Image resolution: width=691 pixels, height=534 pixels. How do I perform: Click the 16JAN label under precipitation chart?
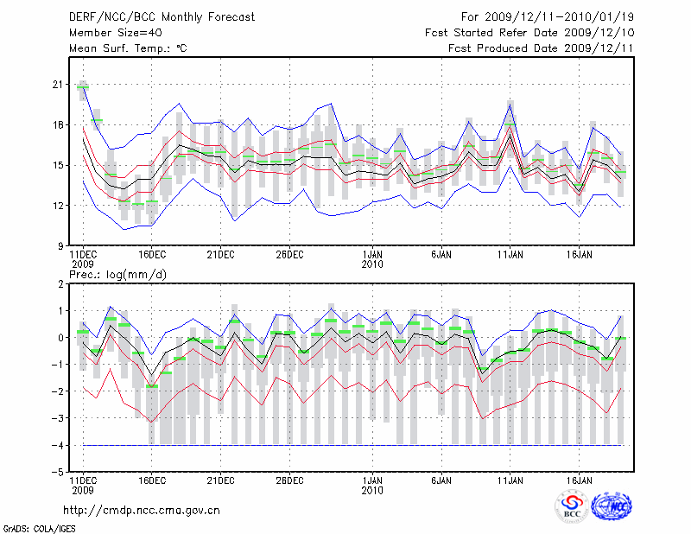[579, 480]
